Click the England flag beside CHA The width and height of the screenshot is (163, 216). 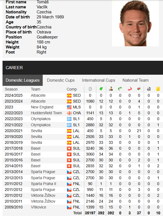pyautogui.click(x=69, y=113)
